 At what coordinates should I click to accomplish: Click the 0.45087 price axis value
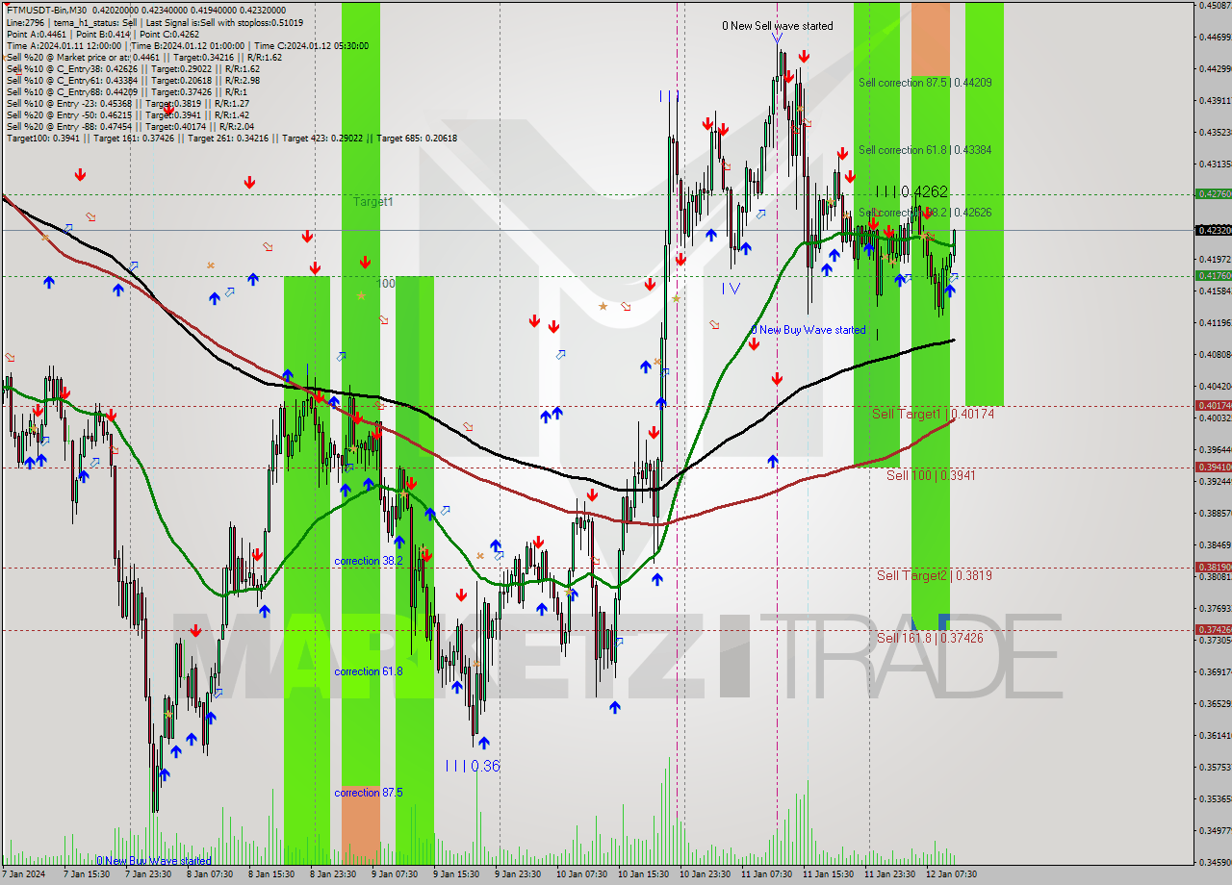1214,6
